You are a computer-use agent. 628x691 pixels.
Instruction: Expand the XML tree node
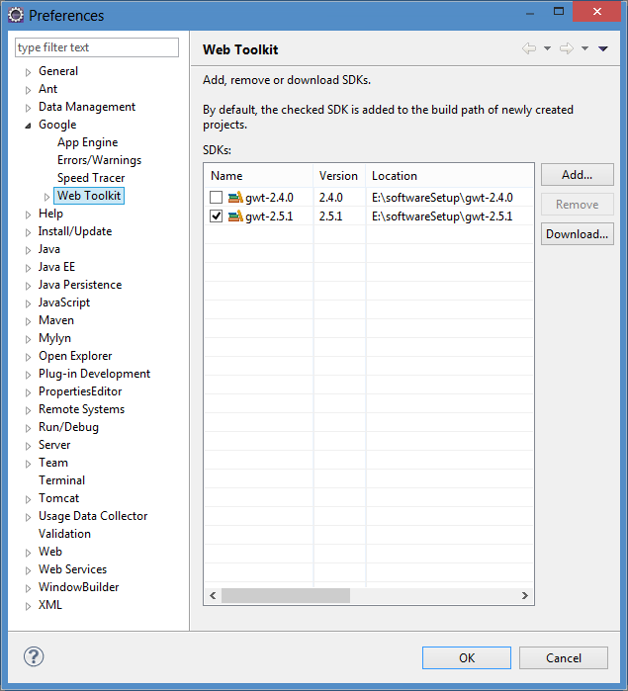coord(29,606)
